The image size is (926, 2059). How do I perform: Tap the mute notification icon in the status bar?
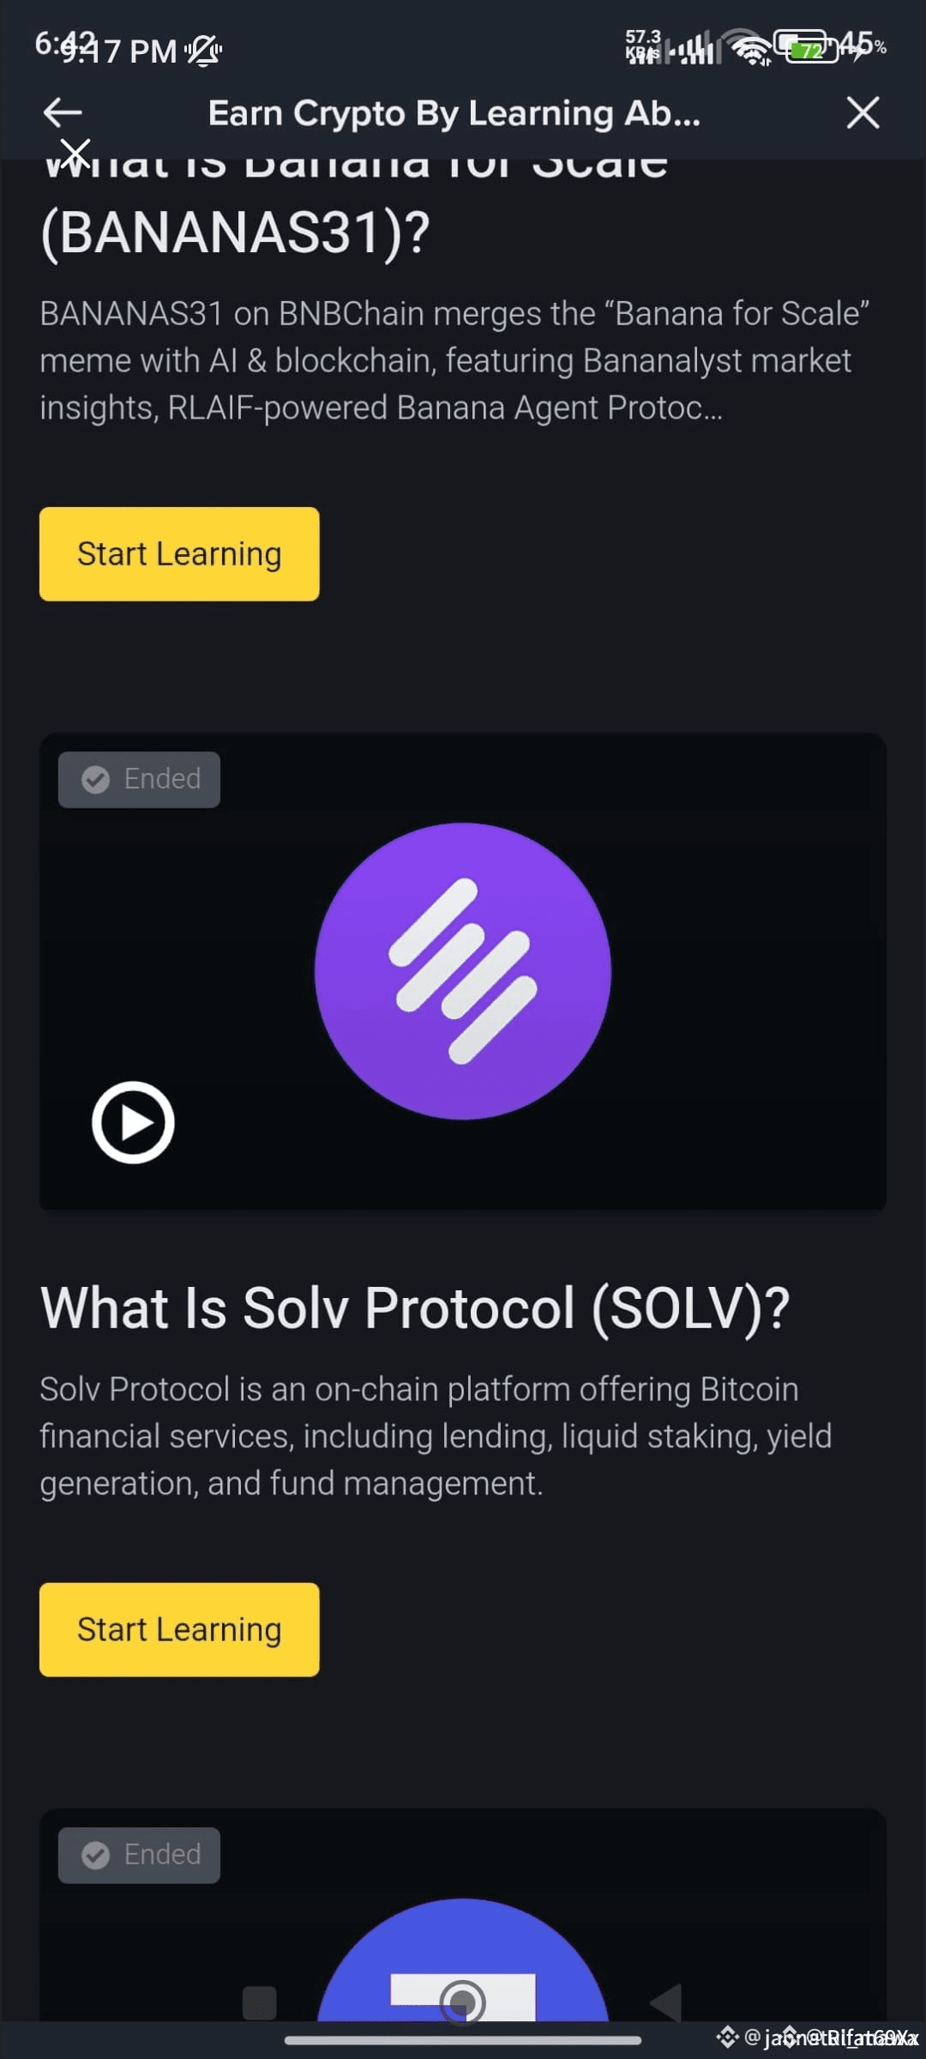coord(204,50)
